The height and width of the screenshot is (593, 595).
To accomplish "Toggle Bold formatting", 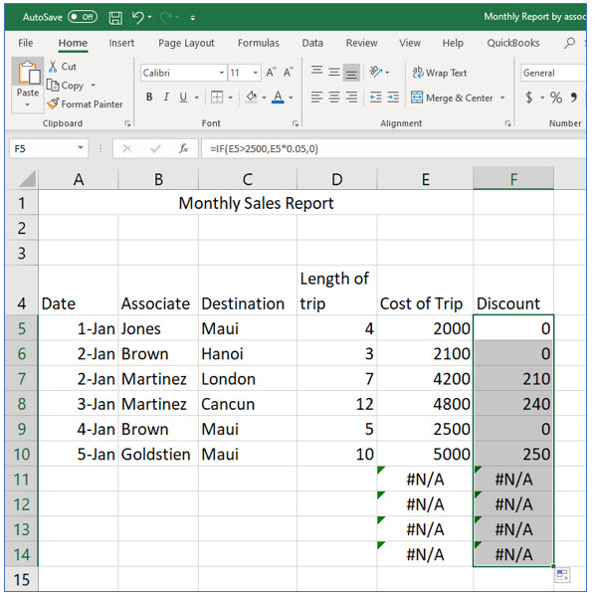I will (x=149, y=98).
